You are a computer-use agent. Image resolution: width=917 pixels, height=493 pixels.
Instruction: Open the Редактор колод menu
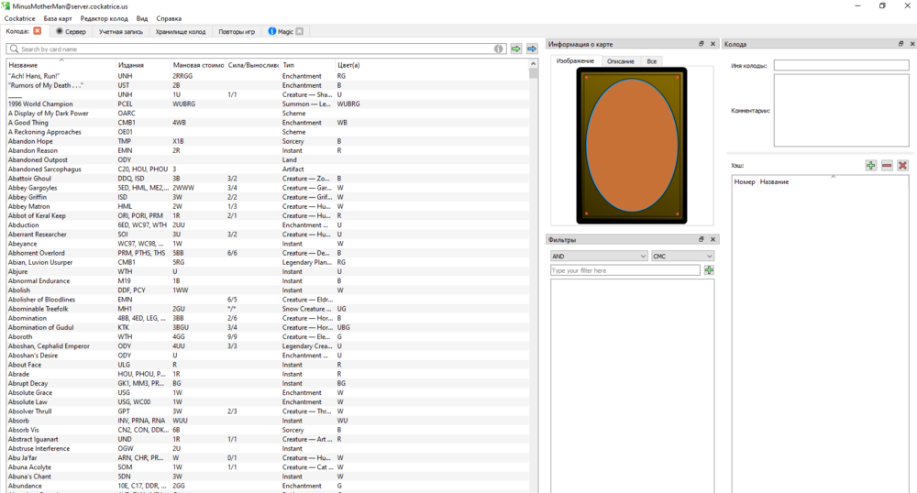(104, 18)
